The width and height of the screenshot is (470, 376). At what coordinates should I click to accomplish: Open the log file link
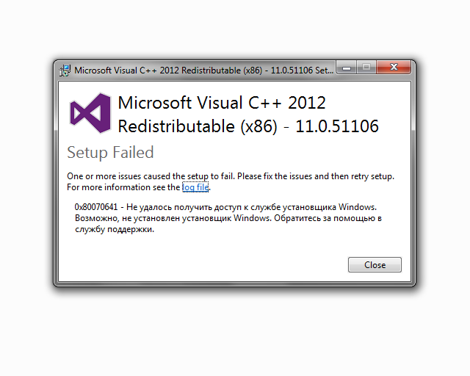[x=195, y=187]
